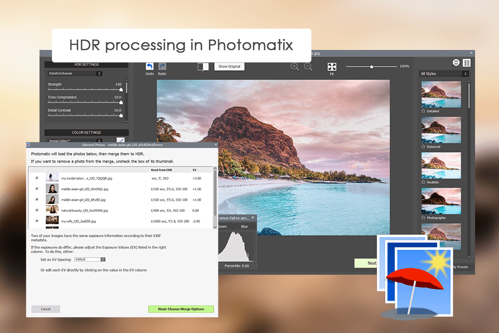Image resolution: width=499 pixels, height=333 pixels.
Task: Uncheck middle-asian-girl kRv8l3 photo checkbox
Action: [x=37, y=199]
